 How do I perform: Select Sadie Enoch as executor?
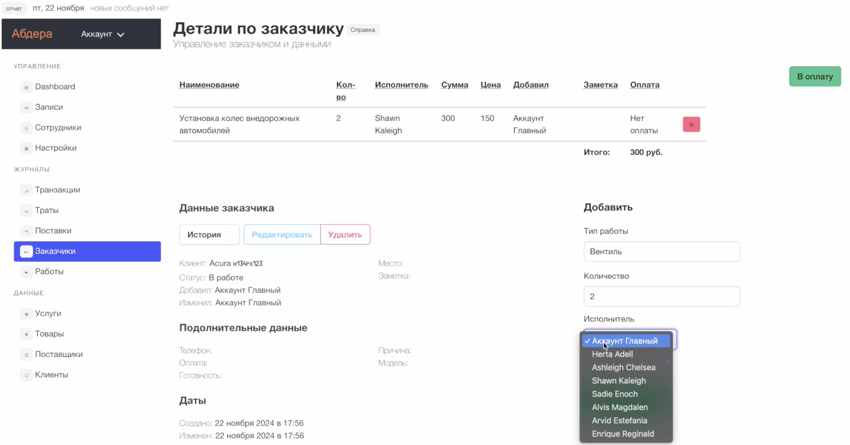[x=614, y=394]
